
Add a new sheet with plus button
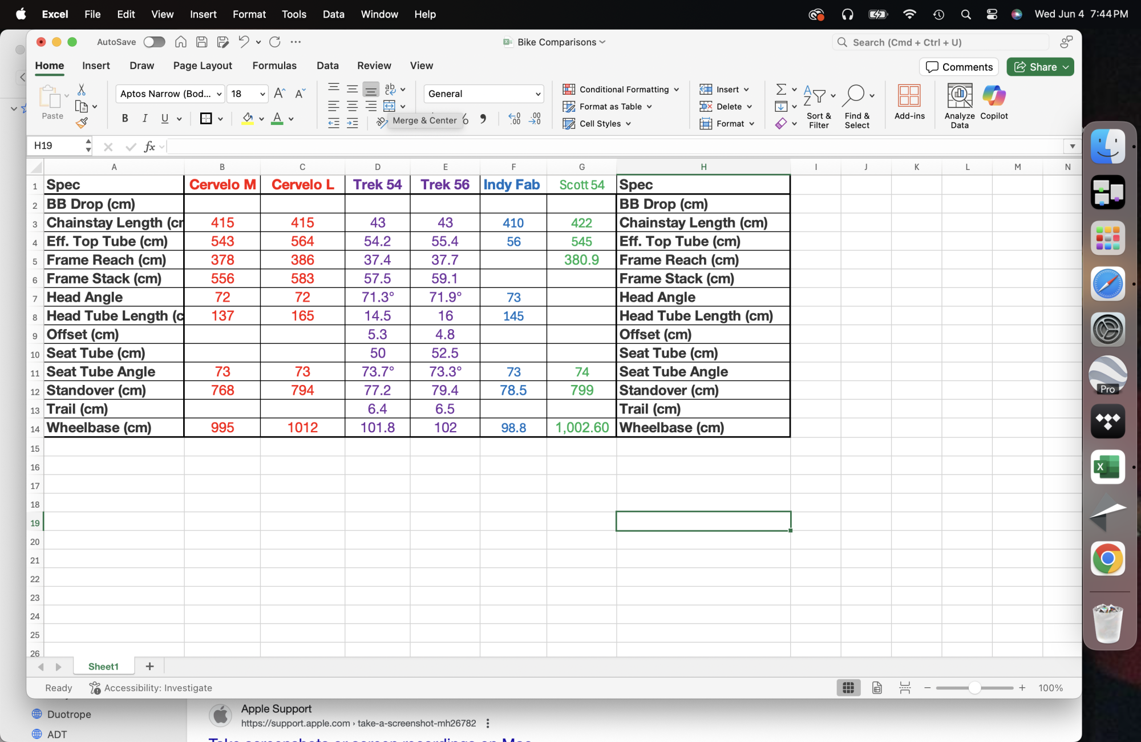(149, 666)
